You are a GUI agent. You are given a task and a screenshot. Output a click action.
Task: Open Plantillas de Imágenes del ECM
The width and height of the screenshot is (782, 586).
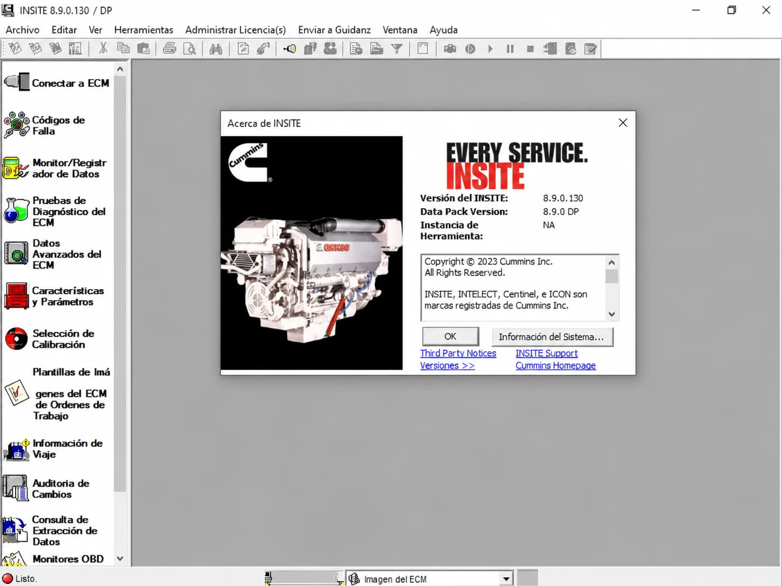coord(57,393)
